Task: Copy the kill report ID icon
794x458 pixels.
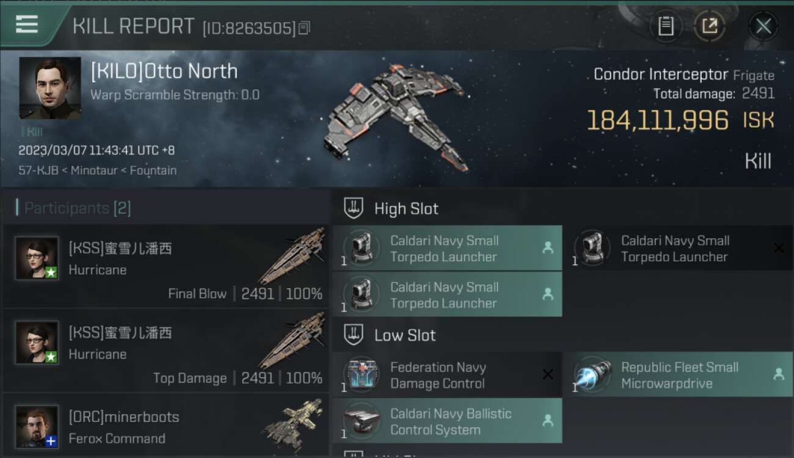Action: [x=304, y=27]
